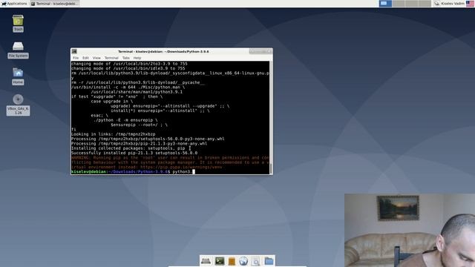Click Show Desktop icon in the dock
This screenshot has height=267, width=475.
[x=206, y=261]
